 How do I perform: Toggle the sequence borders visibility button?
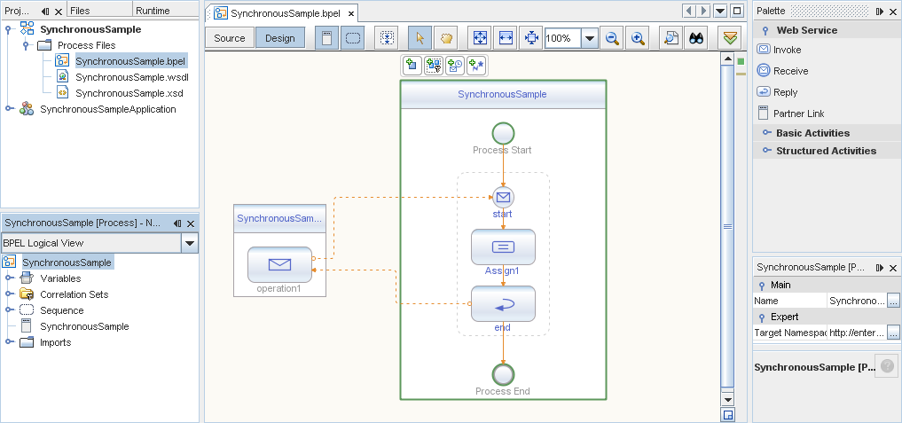[353, 38]
